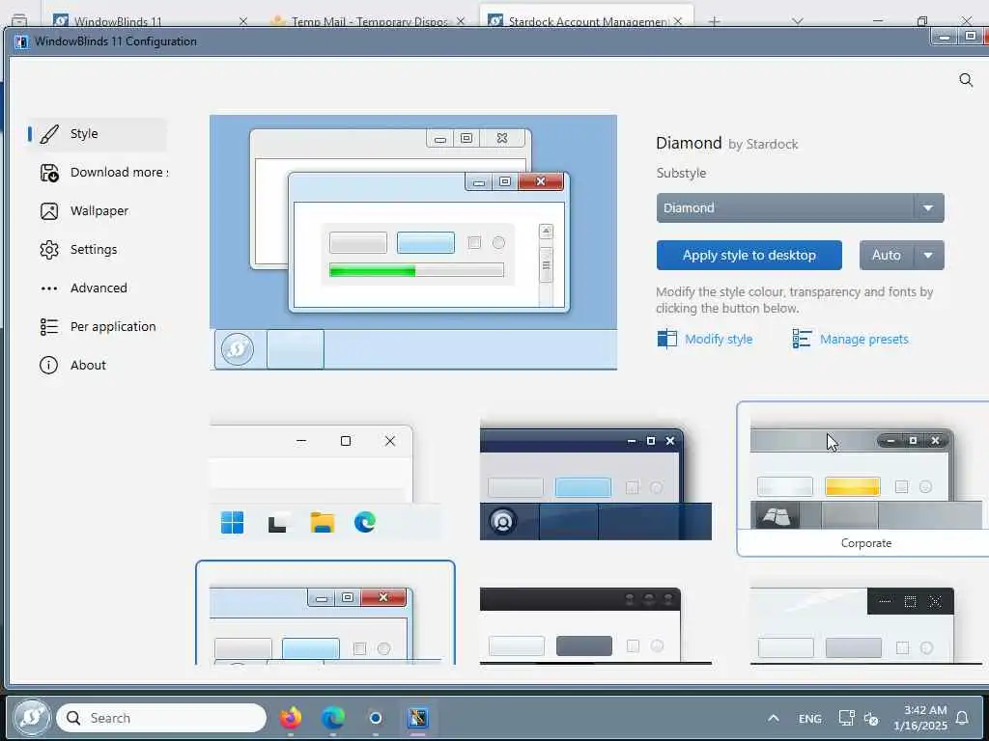
Task: Click the taskbar Search box
Action: [x=161, y=718]
